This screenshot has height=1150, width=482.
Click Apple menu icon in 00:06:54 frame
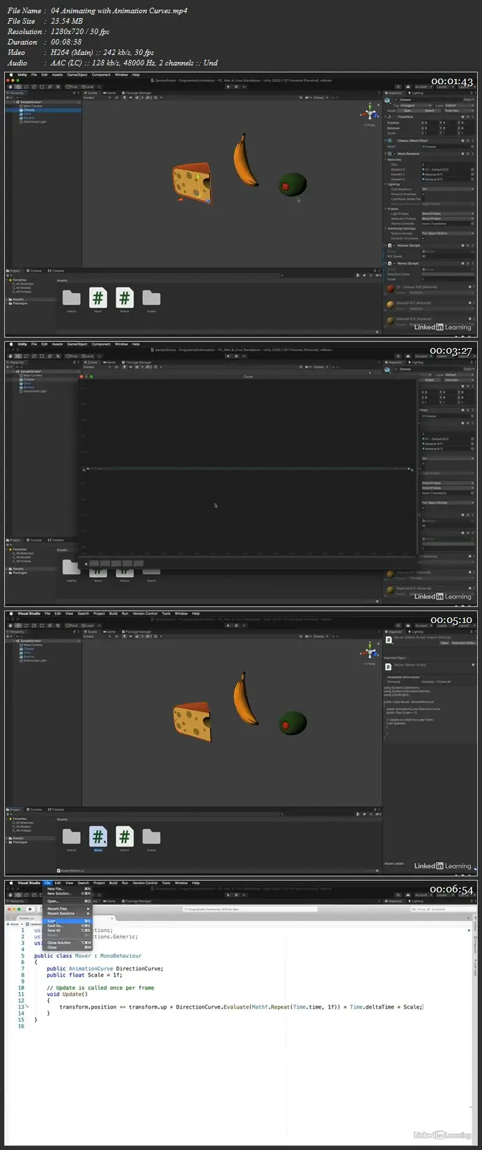[x=10, y=883]
